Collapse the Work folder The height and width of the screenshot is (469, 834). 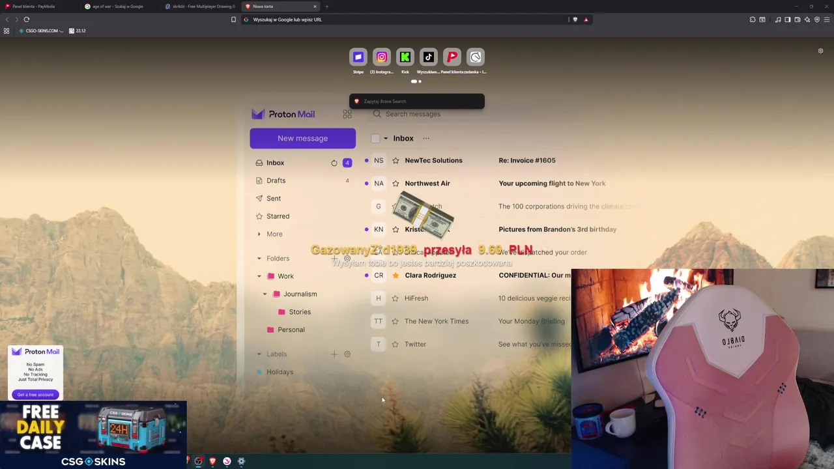(x=259, y=276)
